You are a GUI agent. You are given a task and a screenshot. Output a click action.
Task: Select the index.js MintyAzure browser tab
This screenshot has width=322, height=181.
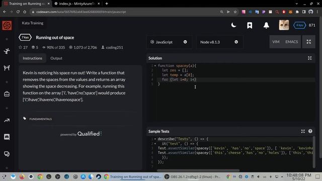coord(77,4)
